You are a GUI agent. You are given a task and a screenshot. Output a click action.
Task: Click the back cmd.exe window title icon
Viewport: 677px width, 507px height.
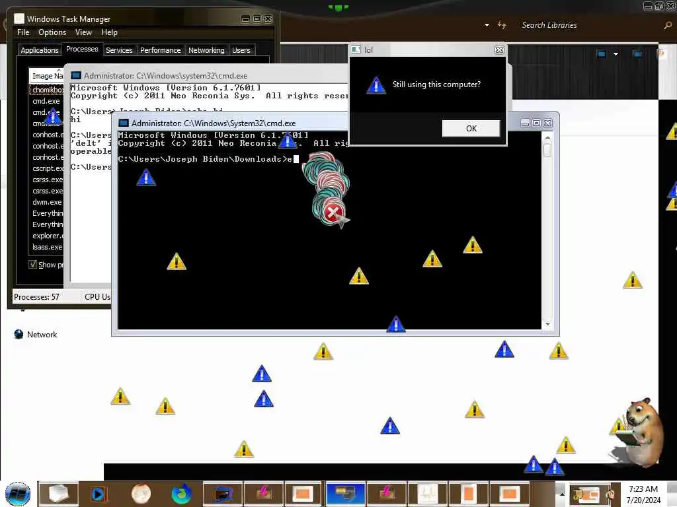pos(76,75)
